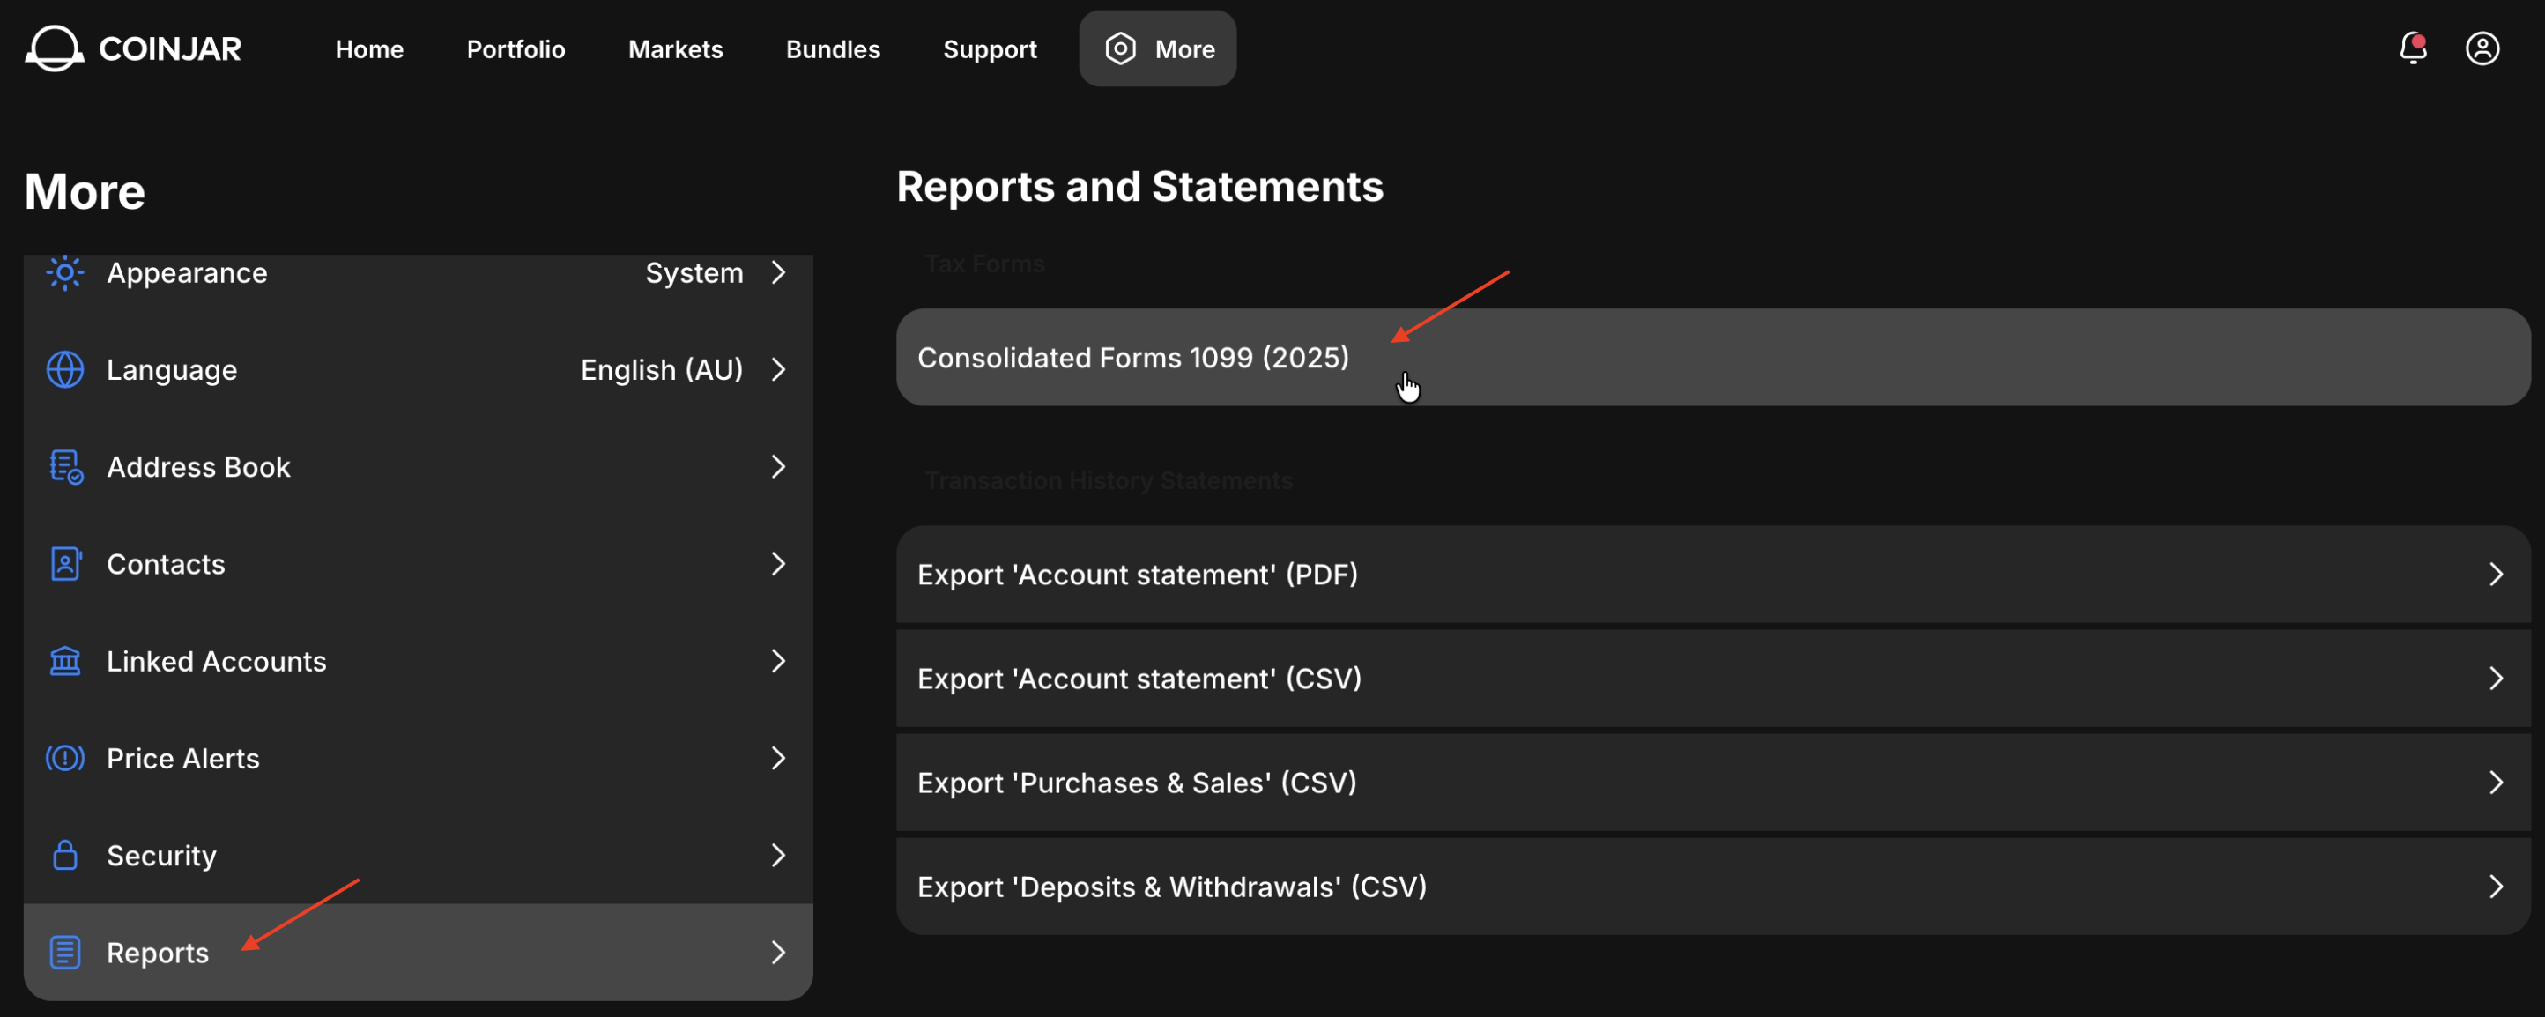Image resolution: width=2545 pixels, height=1017 pixels.
Task: Open the Bundles tab
Action: click(833, 49)
